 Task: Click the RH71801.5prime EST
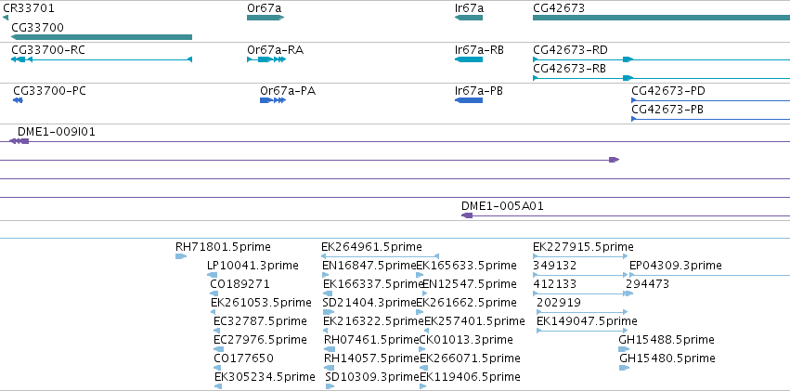click(x=181, y=256)
